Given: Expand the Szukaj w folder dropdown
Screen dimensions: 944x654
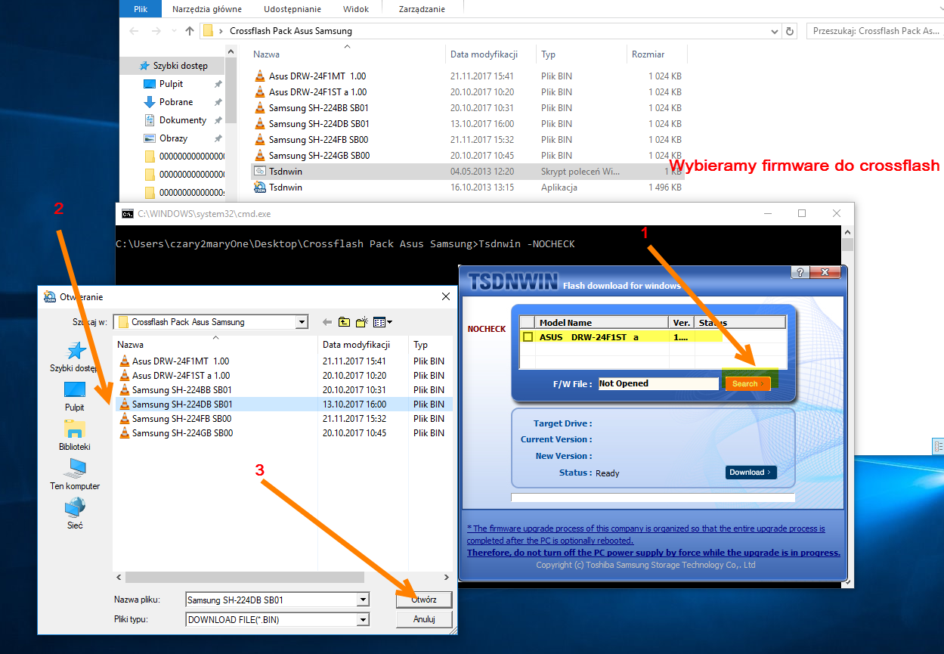Looking at the screenshot, I should point(302,322).
